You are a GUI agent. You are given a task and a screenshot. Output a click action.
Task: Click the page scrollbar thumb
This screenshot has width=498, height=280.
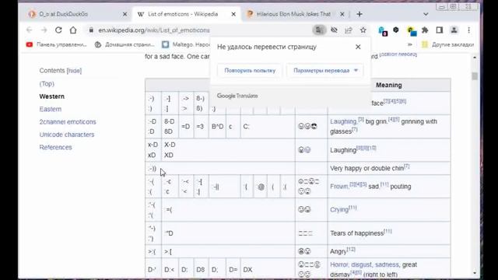475,76
